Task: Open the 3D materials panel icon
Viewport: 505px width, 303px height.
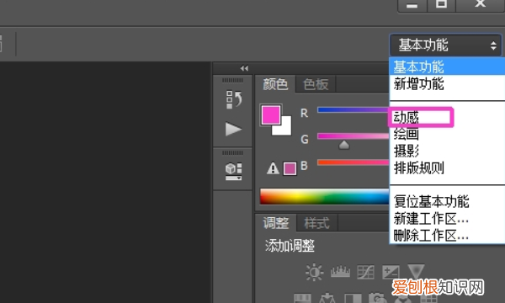Action: tap(233, 172)
